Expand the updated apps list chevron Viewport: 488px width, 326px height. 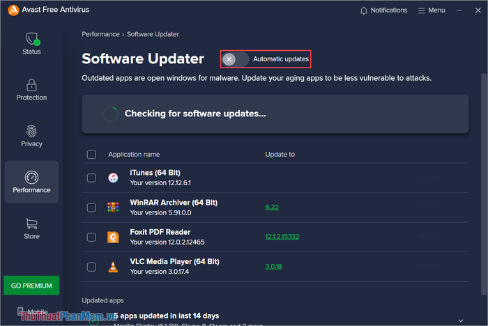461,320
